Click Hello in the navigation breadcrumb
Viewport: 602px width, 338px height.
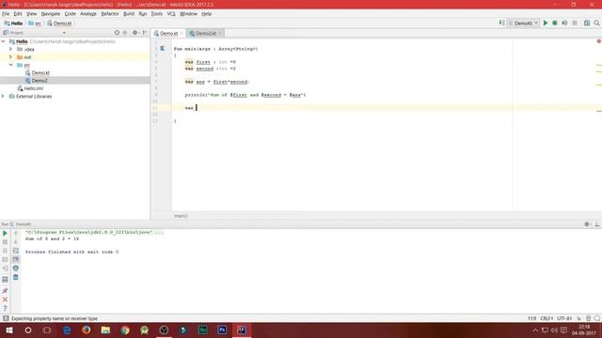click(x=13, y=23)
